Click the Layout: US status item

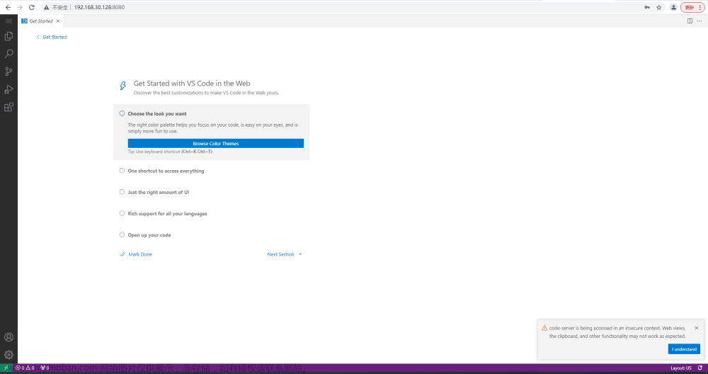coord(681,368)
